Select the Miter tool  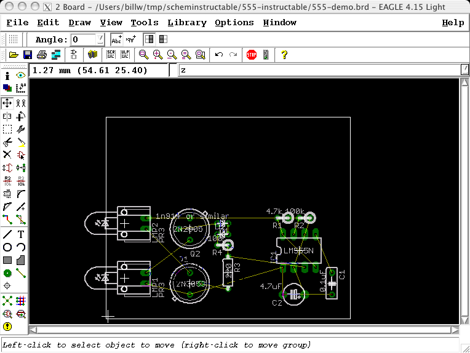(x=21, y=194)
